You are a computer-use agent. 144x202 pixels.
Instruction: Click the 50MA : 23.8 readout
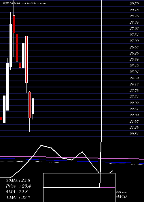point(18,180)
